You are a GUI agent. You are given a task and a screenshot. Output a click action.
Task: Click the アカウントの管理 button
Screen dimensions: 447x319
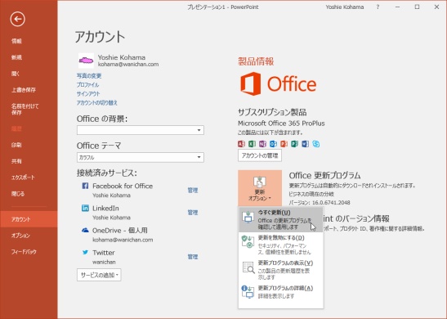pos(260,155)
